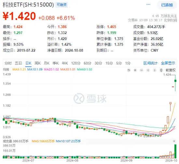Click the 溢价率 value 1.42%
The height and width of the screenshot is (164, 179).
66,44
